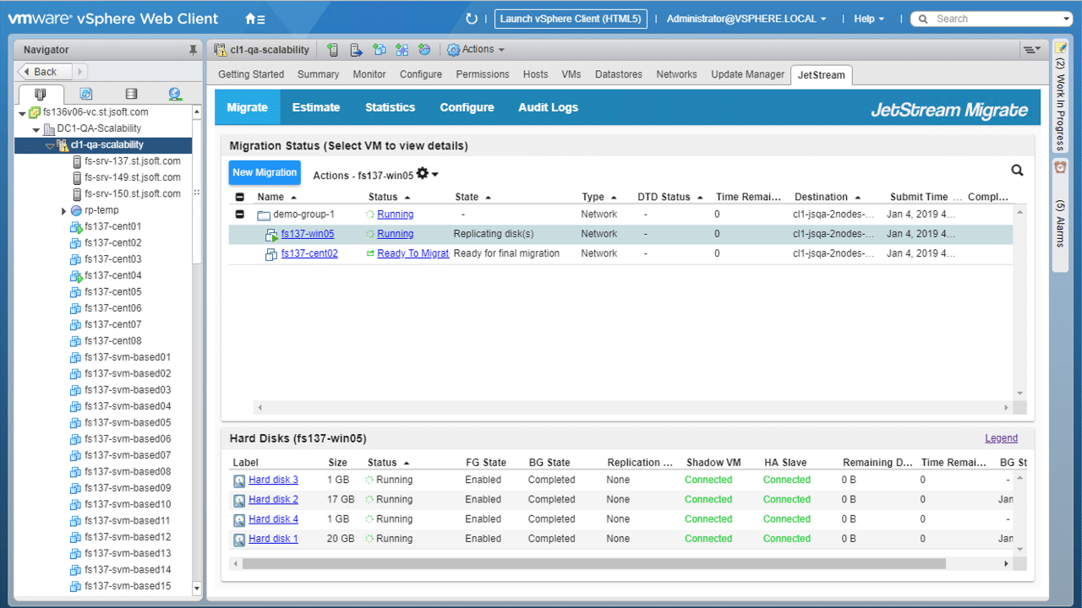The height and width of the screenshot is (608, 1082).
Task: Click the Hard disk 1 icon
Action: [x=239, y=539]
